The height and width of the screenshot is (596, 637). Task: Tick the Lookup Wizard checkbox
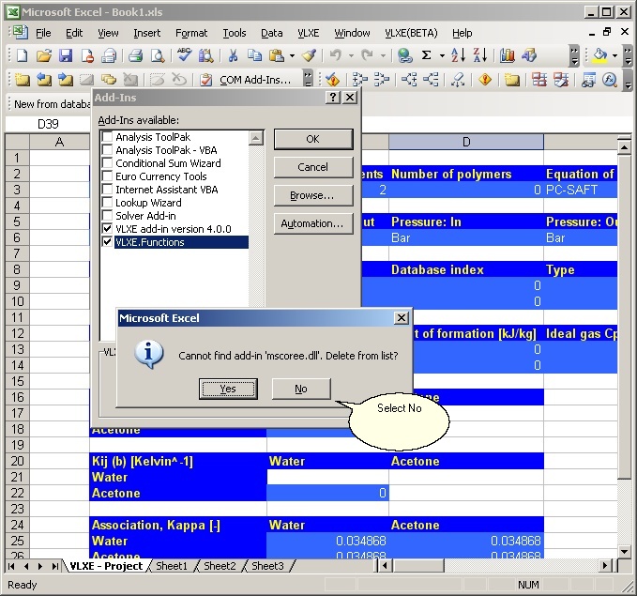tap(107, 203)
